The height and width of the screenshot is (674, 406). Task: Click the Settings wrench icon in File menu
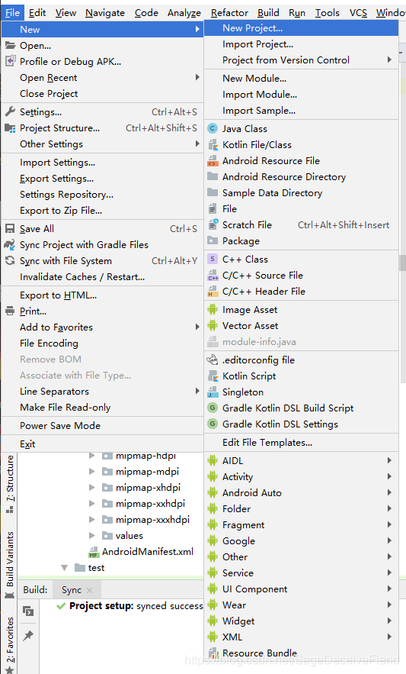click(10, 111)
